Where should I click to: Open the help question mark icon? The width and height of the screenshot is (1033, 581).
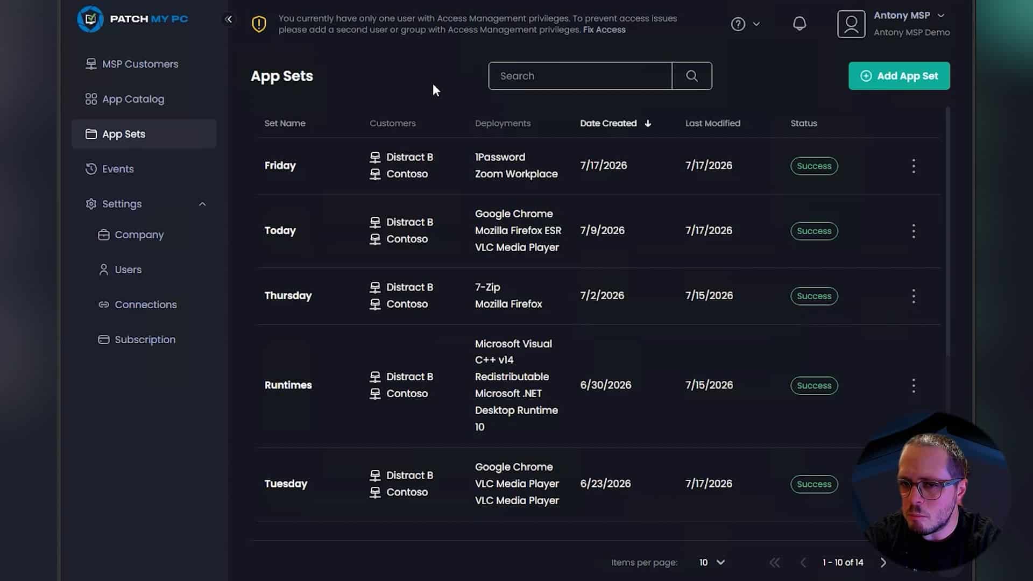point(738,24)
